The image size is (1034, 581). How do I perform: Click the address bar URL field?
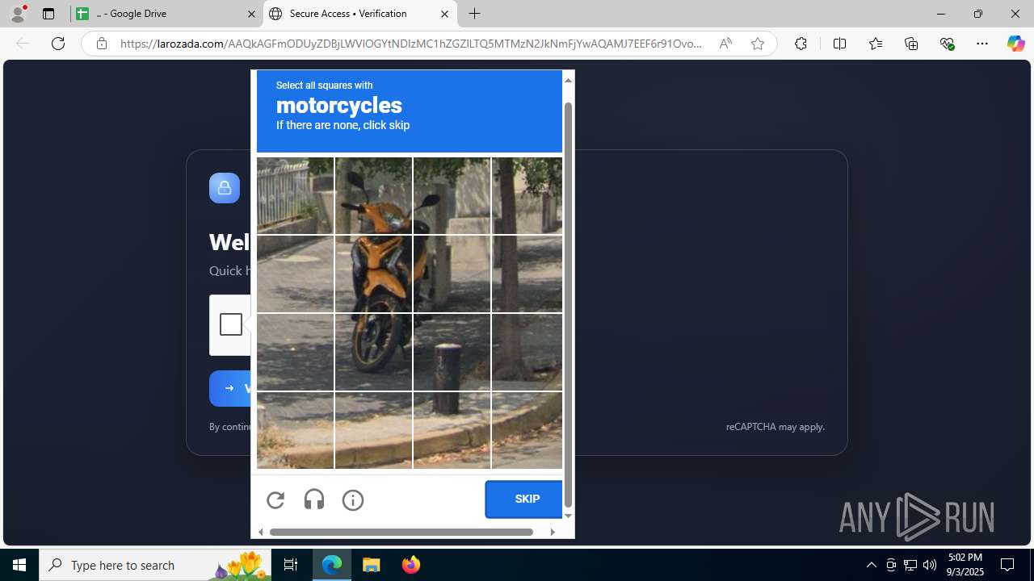click(x=411, y=44)
